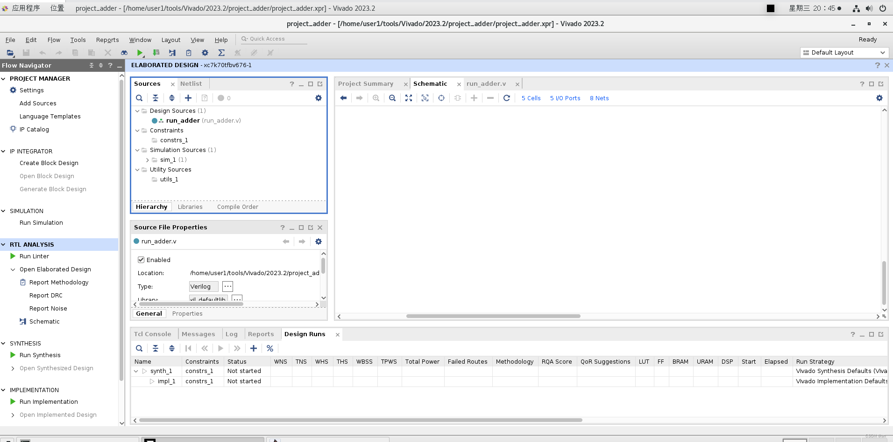Switch to the Project Summary tab
The width and height of the screenshot is (893, 442).
366,84
